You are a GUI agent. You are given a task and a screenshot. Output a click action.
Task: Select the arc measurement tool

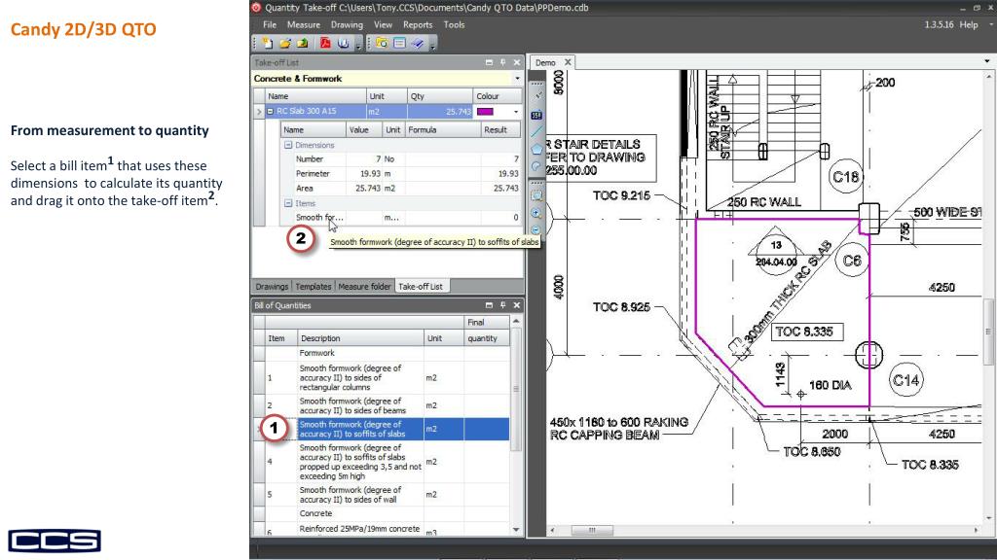tap(536, 166)
